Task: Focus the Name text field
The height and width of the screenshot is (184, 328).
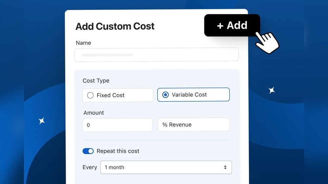Action: click(x=156, y=55)
